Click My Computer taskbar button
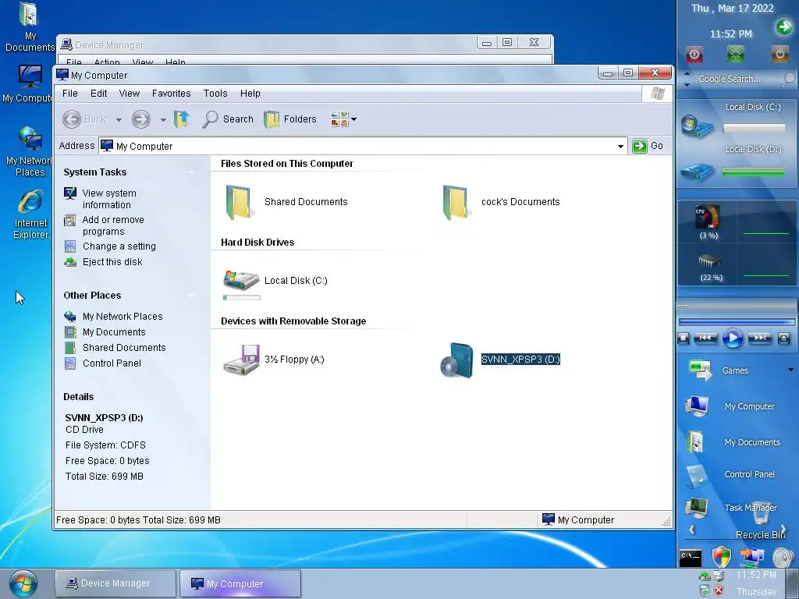The width and height of the screenshot is (799, 599). pos(240,583)
